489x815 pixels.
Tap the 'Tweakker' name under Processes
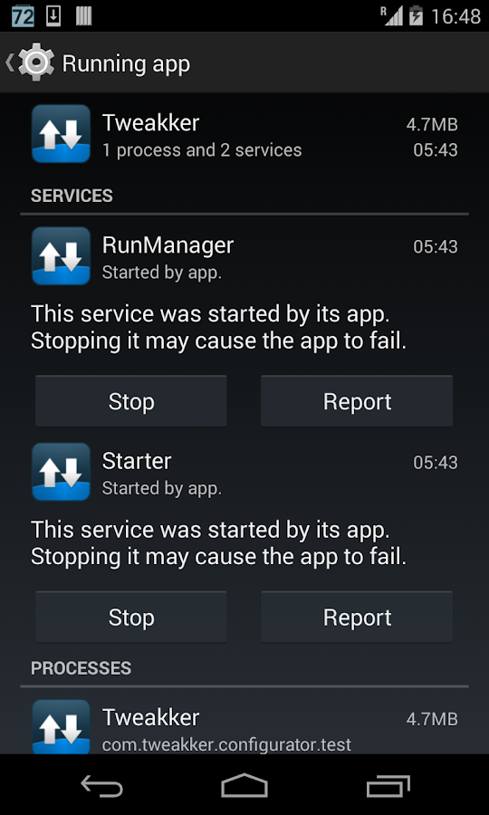pos(150,718)
